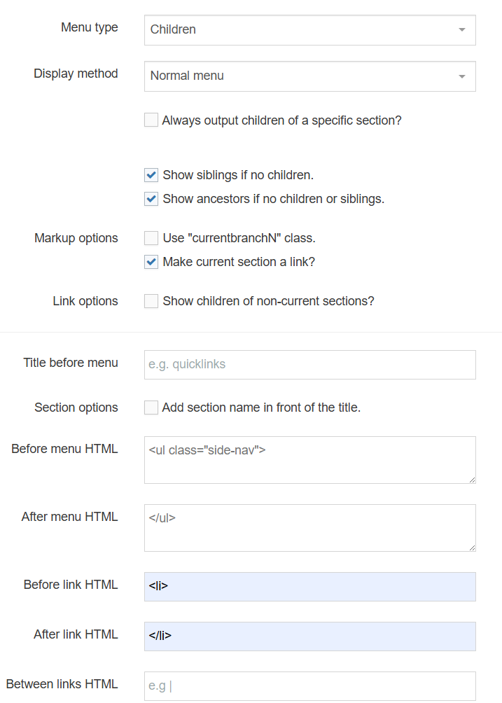Viewport: 502px width, 703px height.
Task: Click the Display method dropdown arrow
Action: [461, 76]
